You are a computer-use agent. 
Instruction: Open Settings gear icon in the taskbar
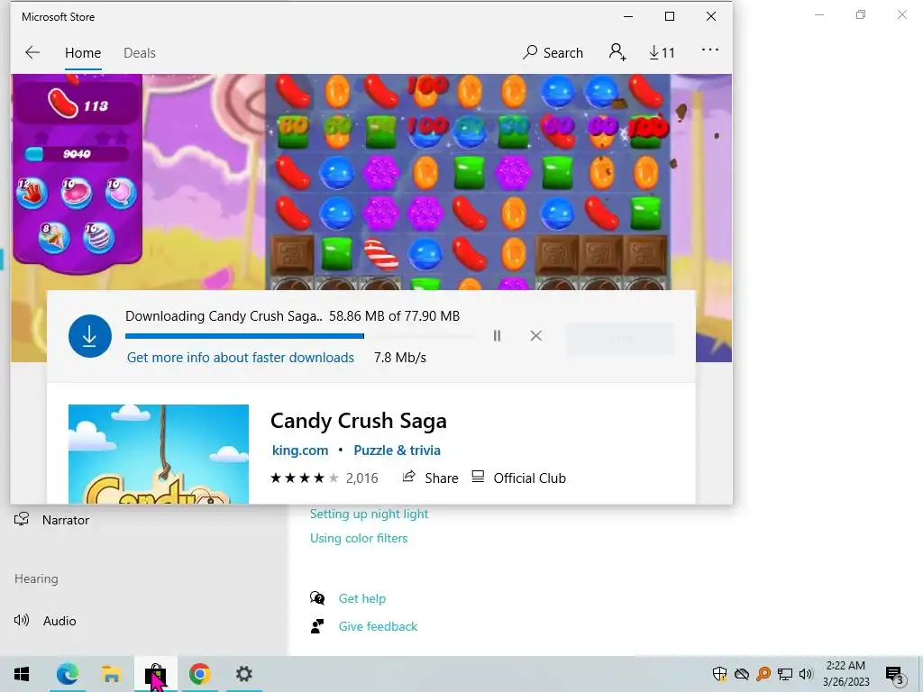click(243, 674)
